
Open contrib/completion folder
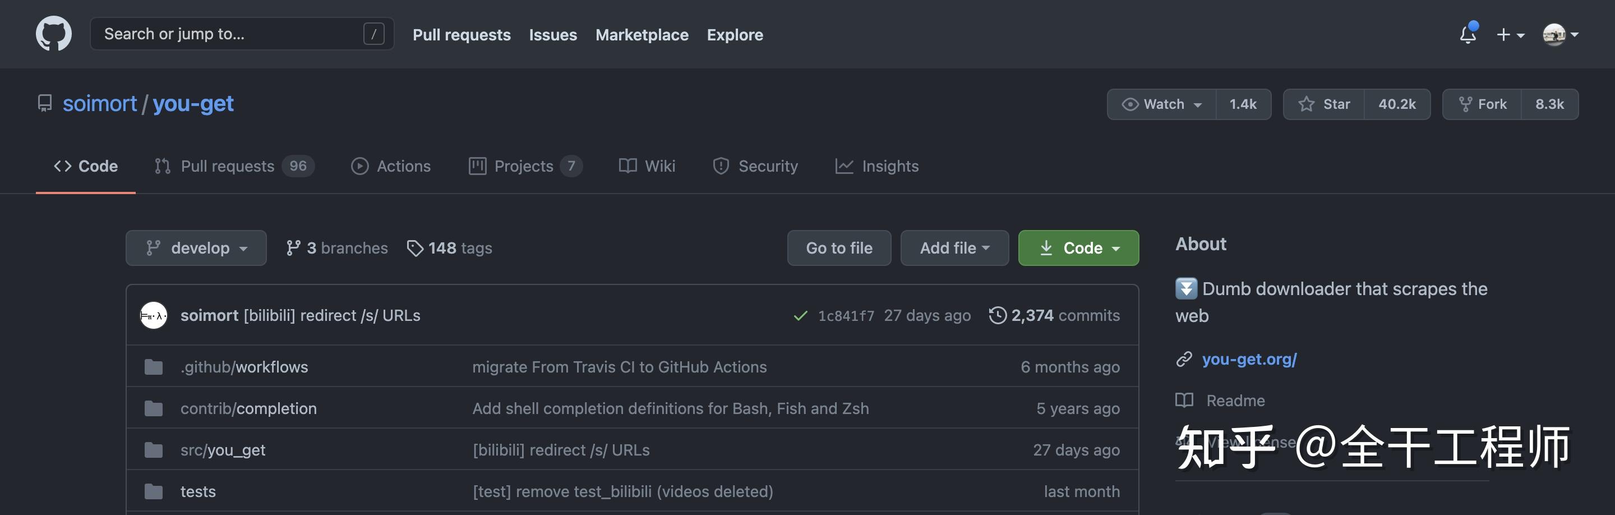click(248, 408)
